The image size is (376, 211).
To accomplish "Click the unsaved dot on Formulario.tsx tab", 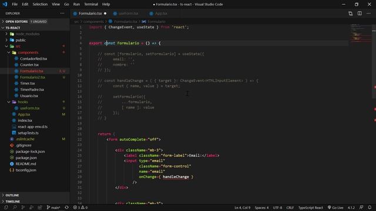I will click(x=105, y=13).
